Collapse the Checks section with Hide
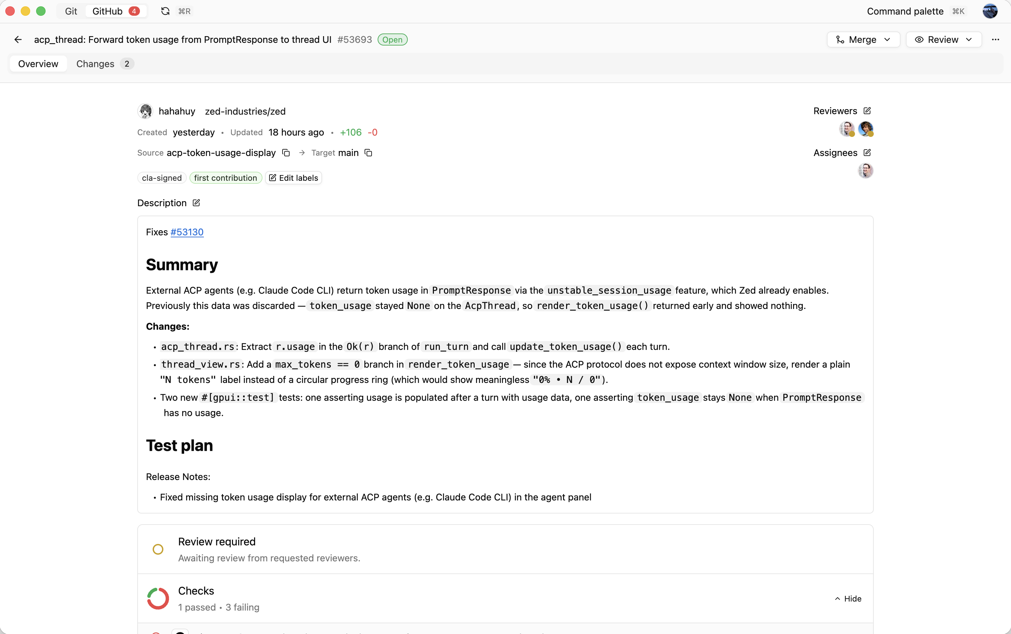This screenshot has height=634, width=1011. click(848, 599)
